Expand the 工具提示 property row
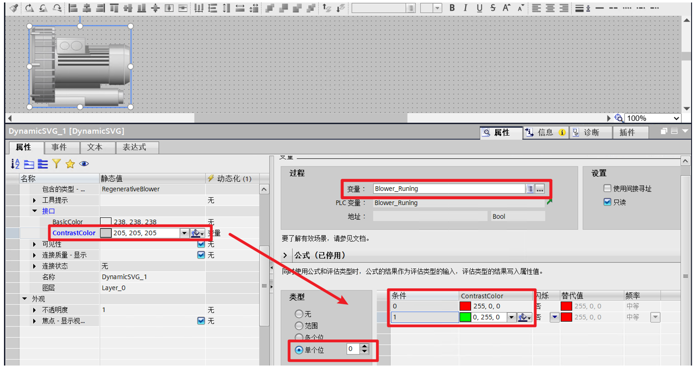 (35, 201)
